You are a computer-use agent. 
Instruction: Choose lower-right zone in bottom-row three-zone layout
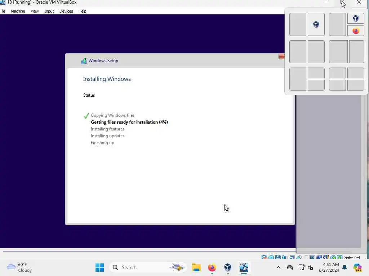point(316,85)
